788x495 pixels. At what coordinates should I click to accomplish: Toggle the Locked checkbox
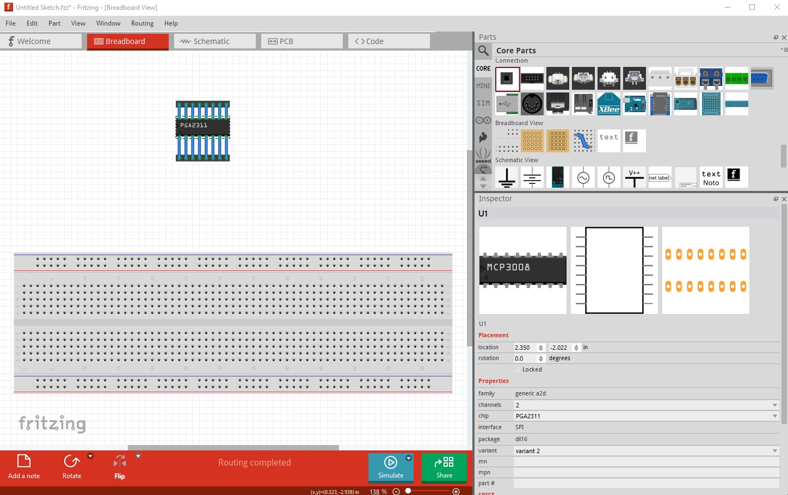(517, 370)
